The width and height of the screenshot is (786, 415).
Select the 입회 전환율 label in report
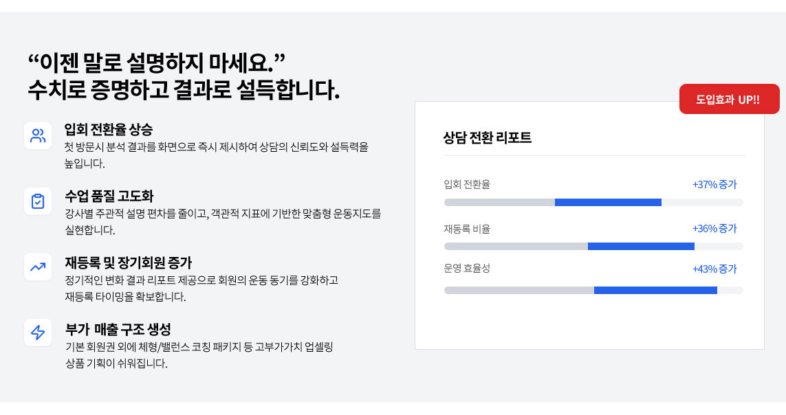tap(467, 184)
